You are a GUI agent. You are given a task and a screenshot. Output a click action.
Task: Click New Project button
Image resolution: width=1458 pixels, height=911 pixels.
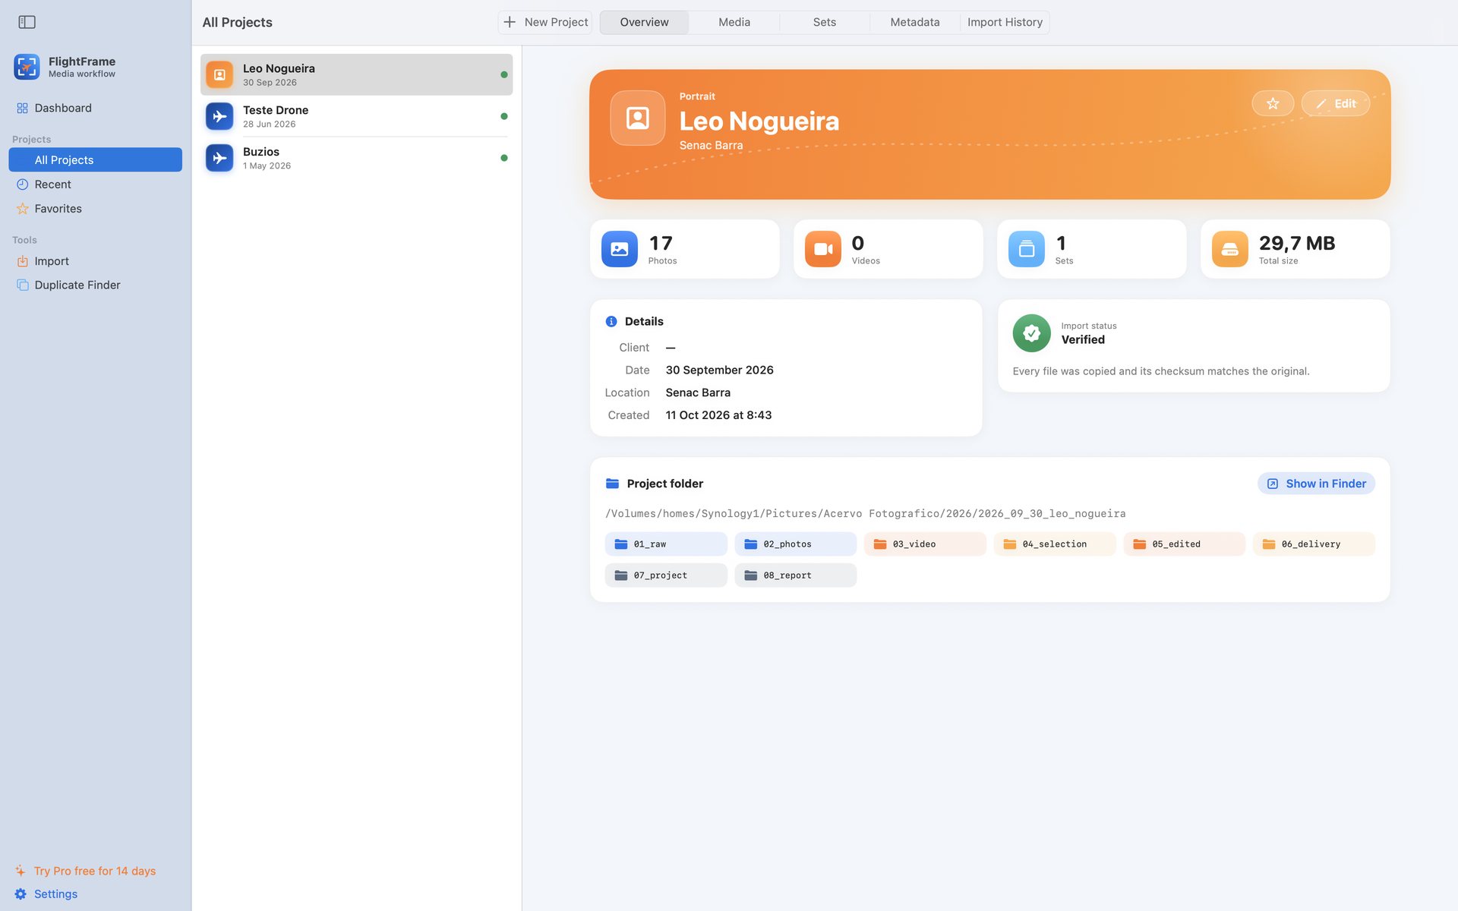click(545, 22)
